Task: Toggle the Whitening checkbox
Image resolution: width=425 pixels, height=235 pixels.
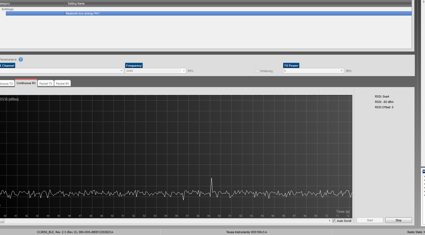Action: click(257, 71)
